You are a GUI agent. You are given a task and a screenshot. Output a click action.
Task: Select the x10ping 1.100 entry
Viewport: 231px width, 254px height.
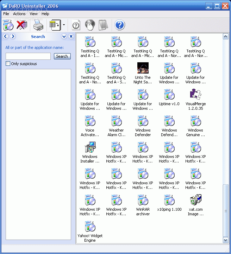coord(169,203)
